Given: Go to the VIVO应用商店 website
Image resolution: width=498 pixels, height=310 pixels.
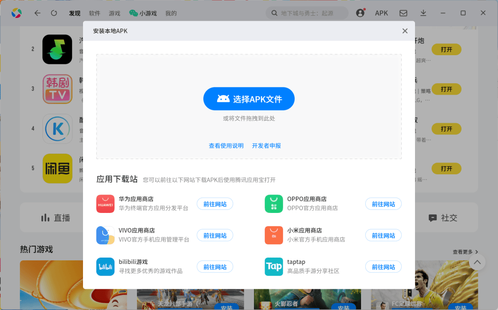Looking at the screenshot, I should click(215, 235).
